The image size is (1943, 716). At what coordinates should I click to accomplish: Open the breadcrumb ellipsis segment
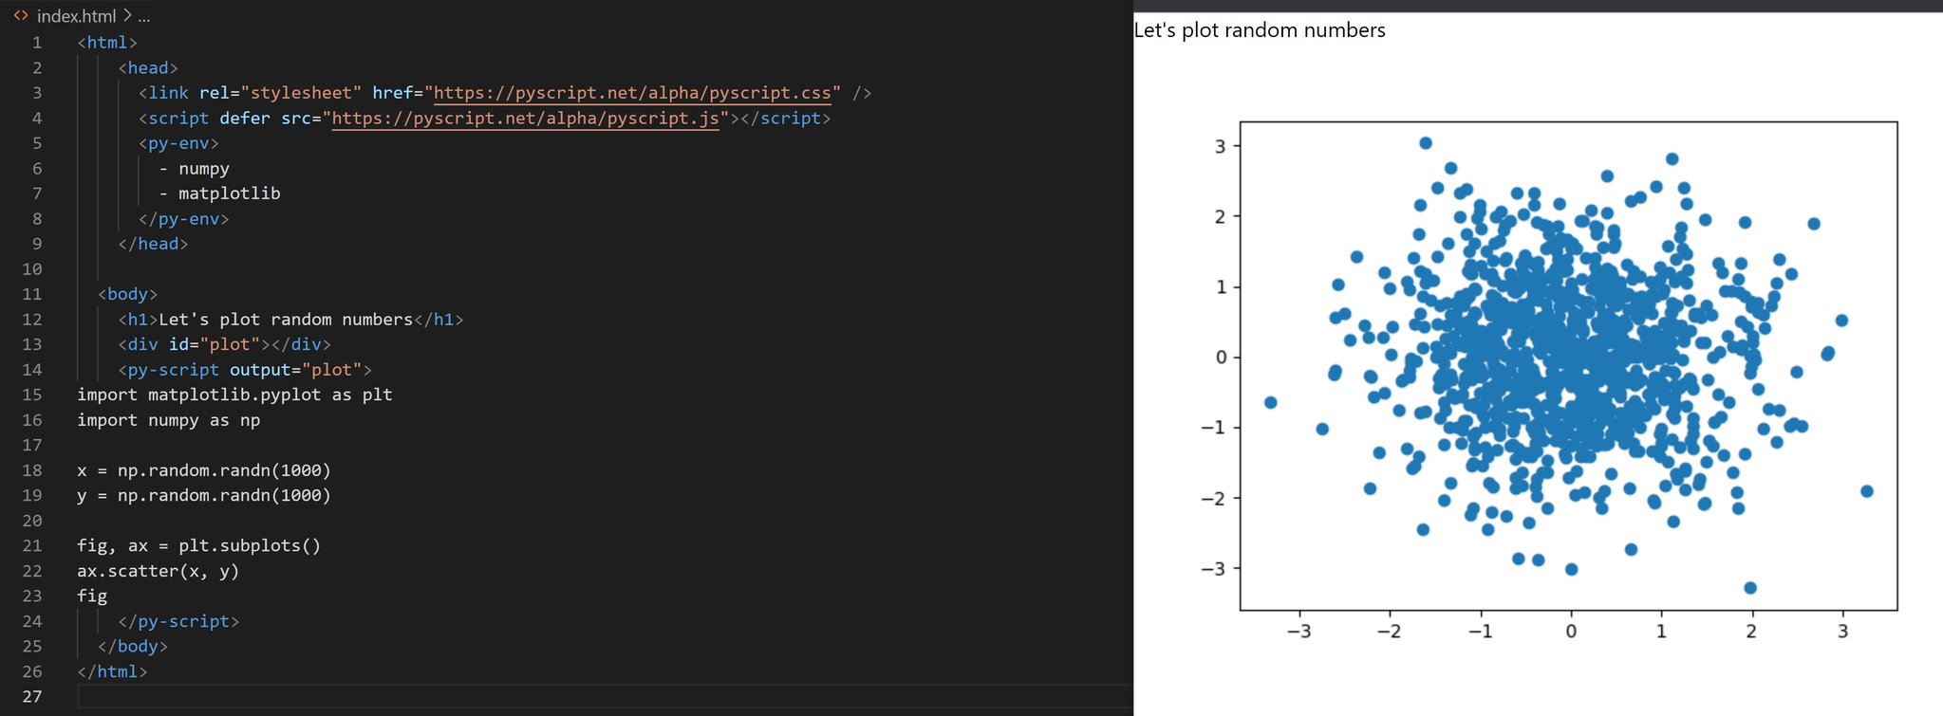(x=144, y=17)
